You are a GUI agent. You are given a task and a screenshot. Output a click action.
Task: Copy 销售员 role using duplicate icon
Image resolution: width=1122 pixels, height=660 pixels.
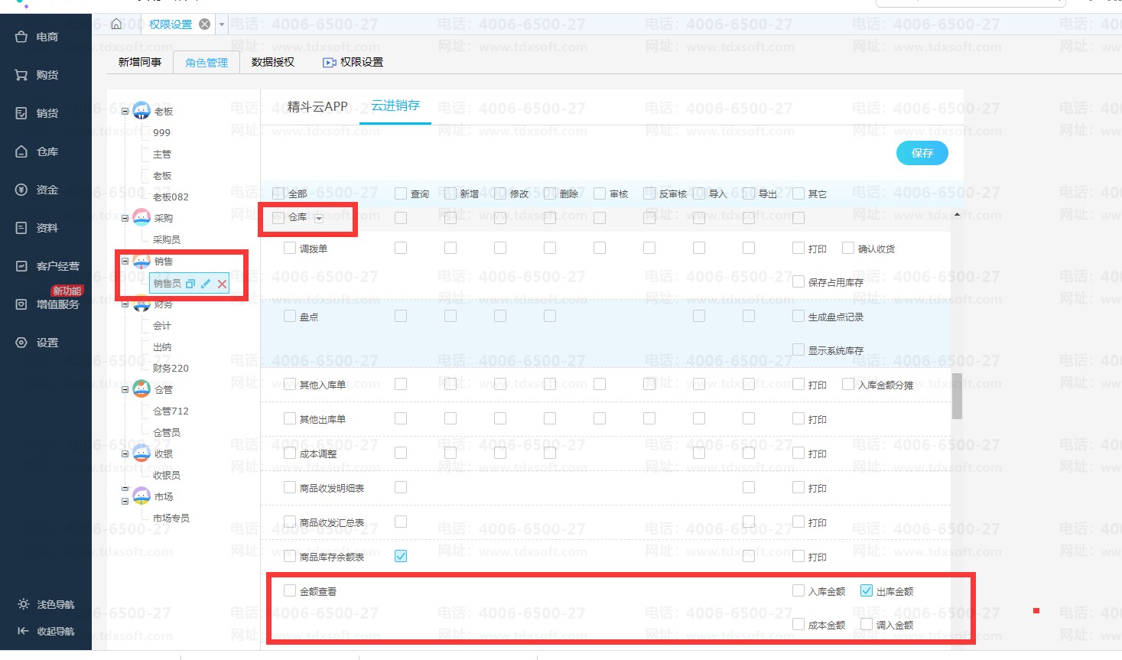190,284
